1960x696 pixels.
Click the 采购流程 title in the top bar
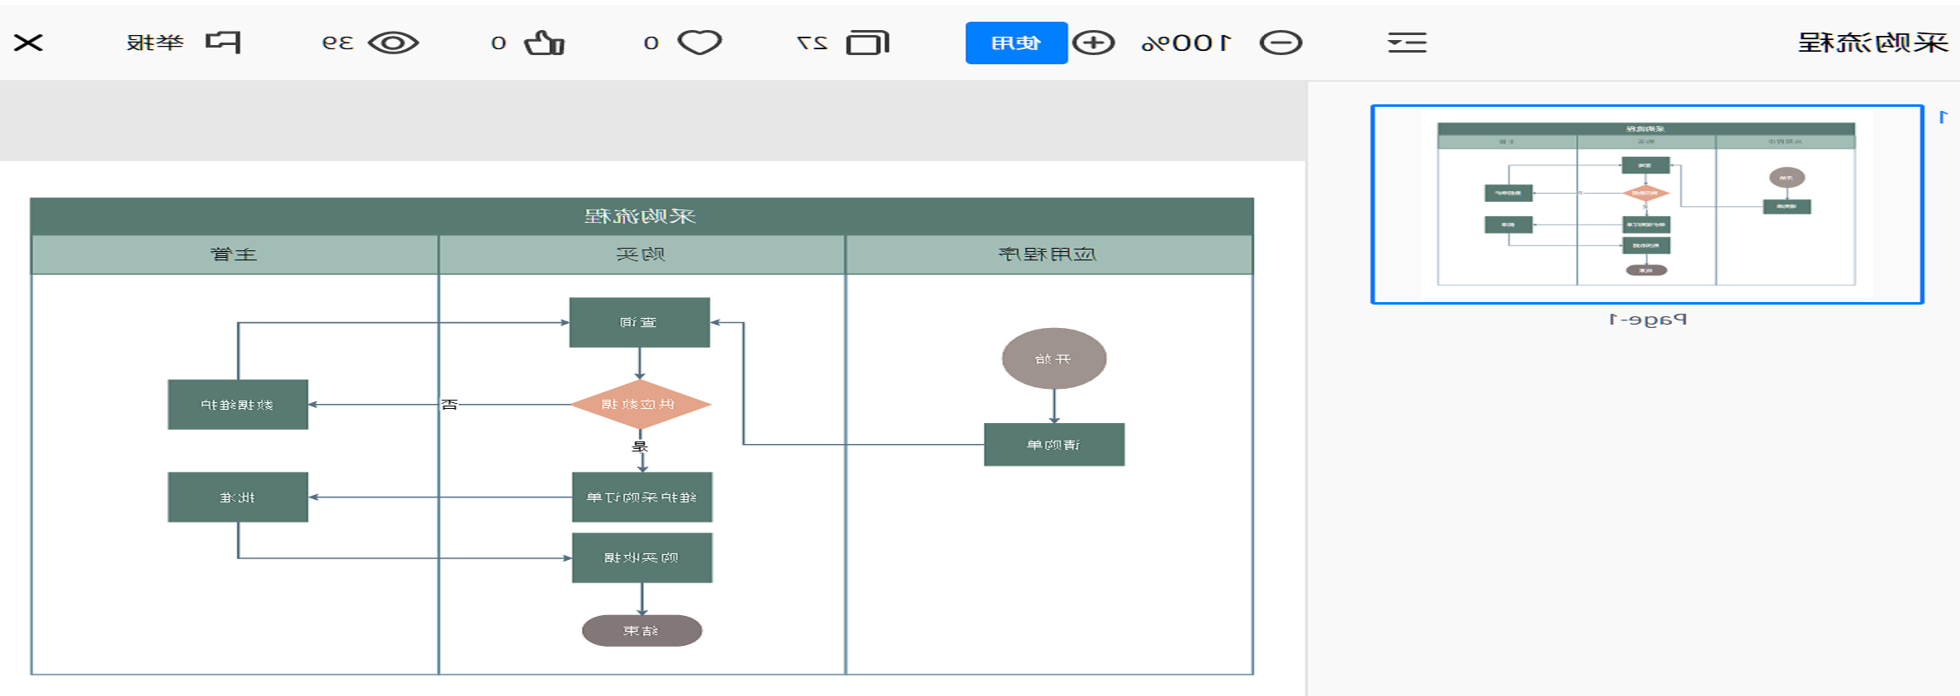pos(1872,43)
